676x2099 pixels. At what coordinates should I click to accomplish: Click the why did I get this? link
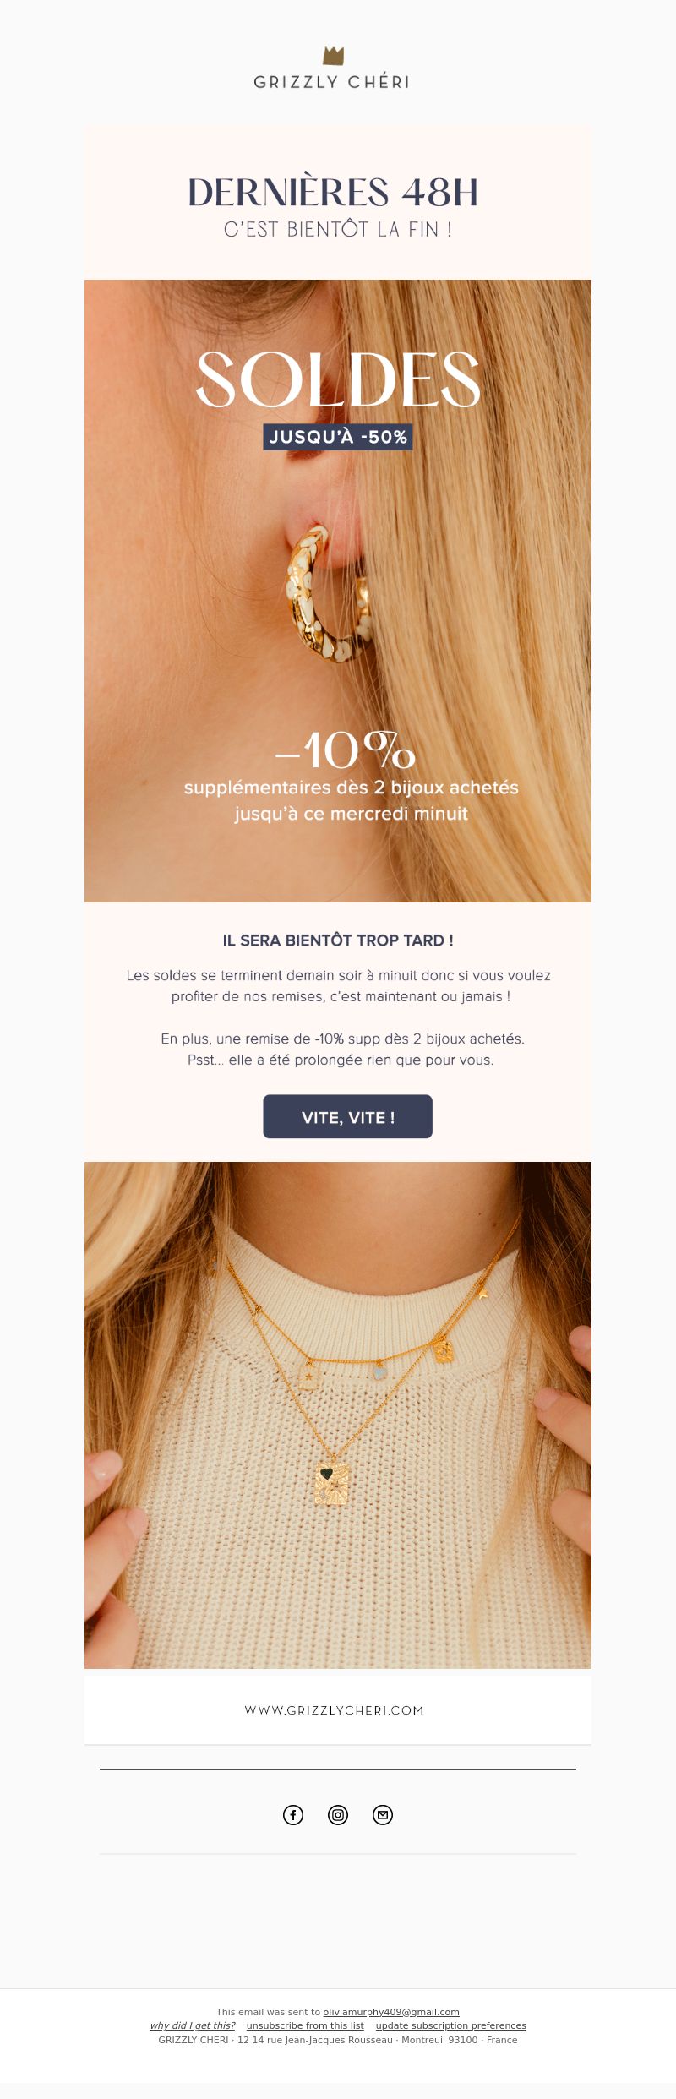tap(193, 2025)
